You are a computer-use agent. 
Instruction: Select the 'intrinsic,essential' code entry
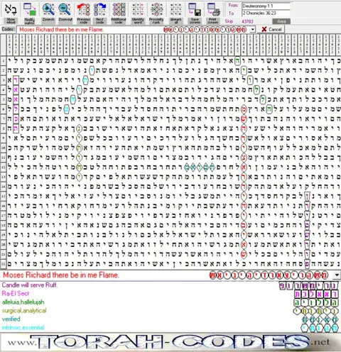tap(23, 328)
